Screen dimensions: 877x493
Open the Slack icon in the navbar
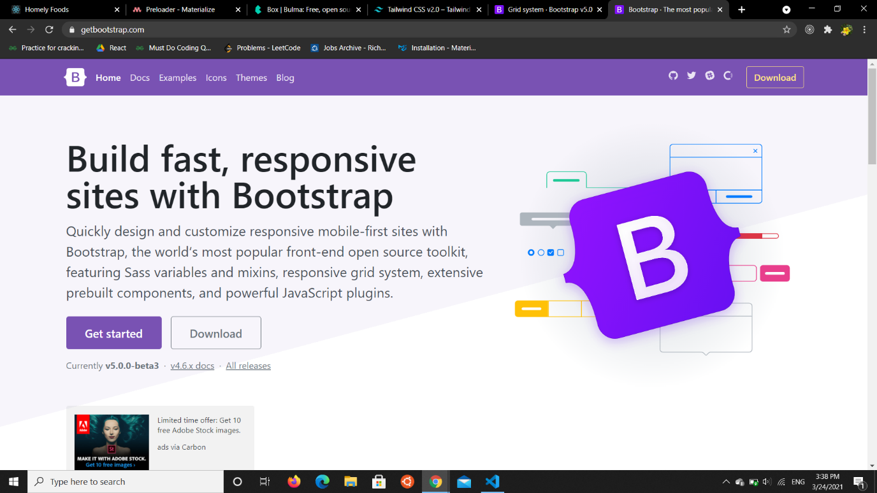[710, 76]
